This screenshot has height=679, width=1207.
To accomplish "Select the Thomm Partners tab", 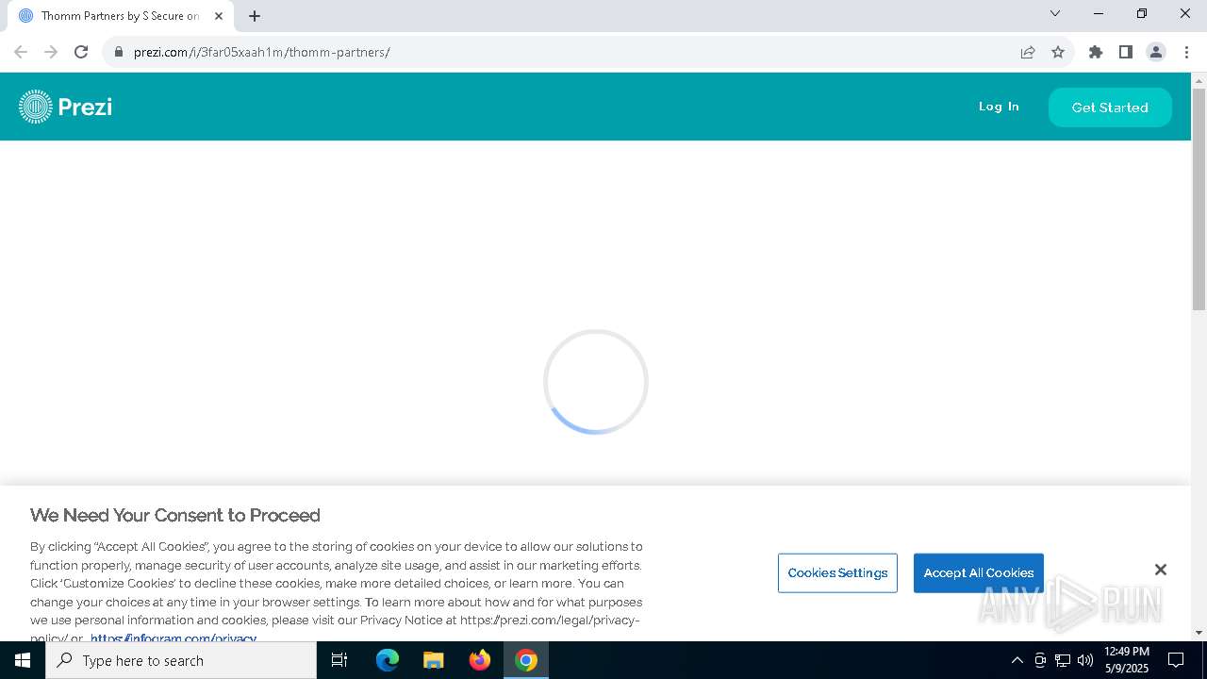I will [121, 16].
